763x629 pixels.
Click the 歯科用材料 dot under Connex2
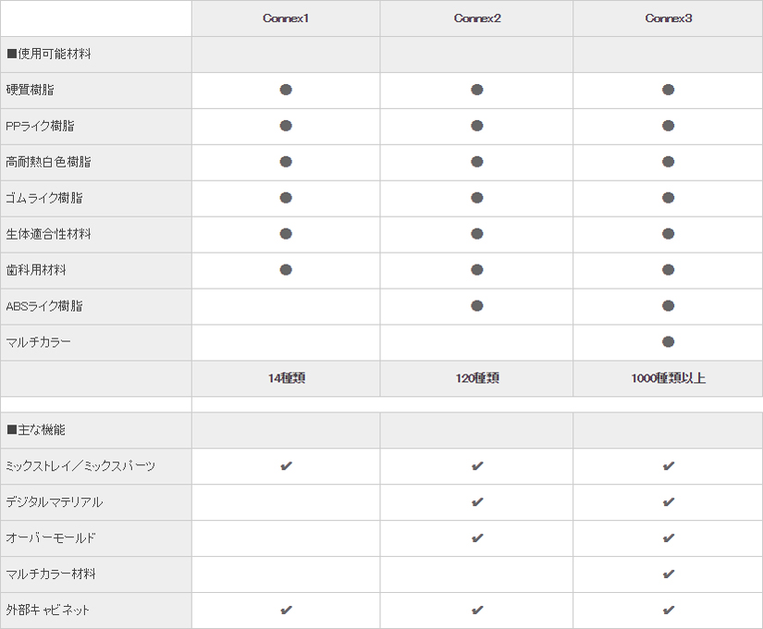(x=477, y=270)
